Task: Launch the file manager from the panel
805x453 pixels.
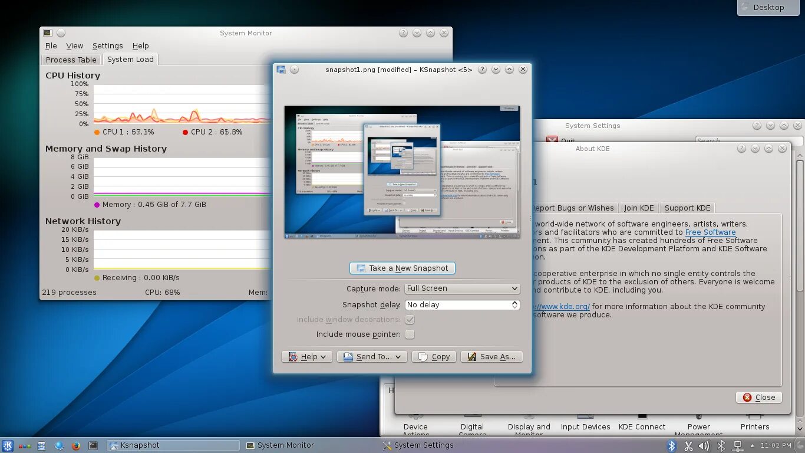Action: point(41,446)
